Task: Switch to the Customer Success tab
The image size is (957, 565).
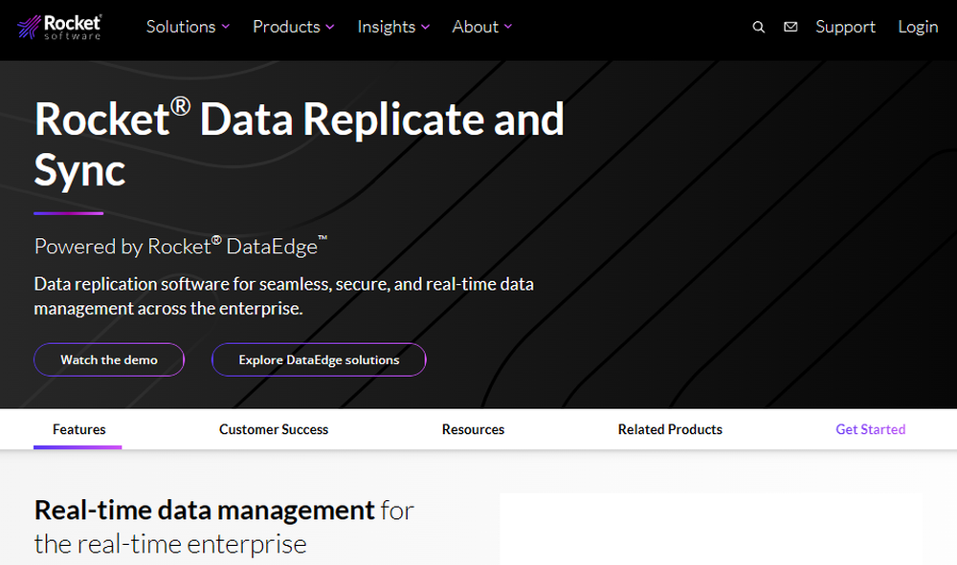Action: (274, 429)
